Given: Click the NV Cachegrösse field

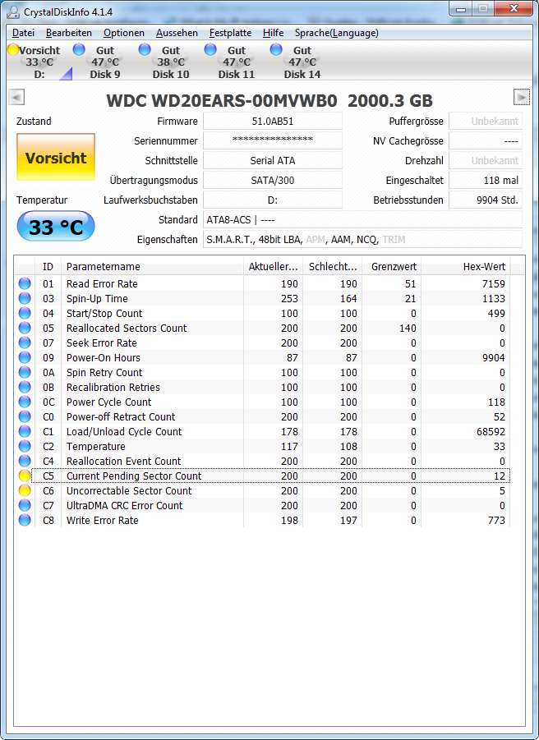Looking at the screenshot, I should click(x=486, y=140).
